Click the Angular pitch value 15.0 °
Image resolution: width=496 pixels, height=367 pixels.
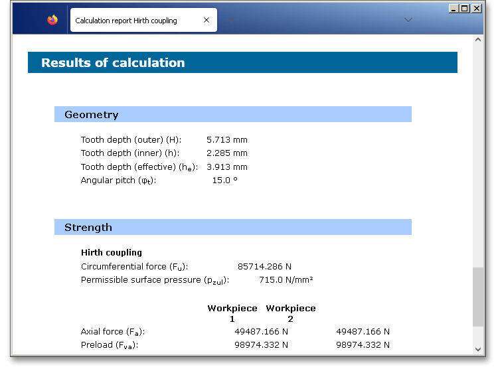pyautogui.click(x=224, y=180)
